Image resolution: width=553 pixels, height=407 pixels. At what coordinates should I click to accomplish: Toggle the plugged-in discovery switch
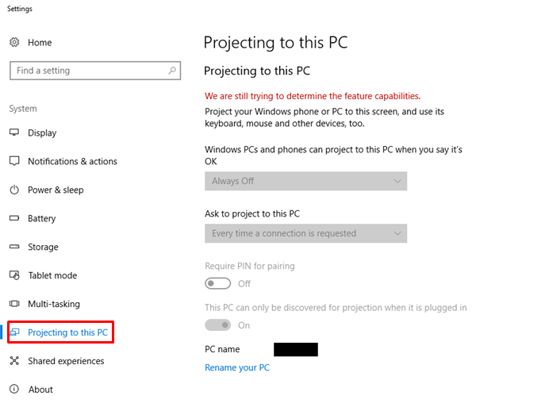tap(218, 324)
